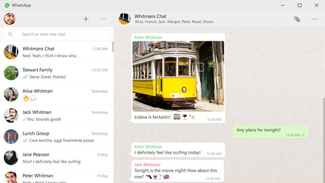Click the Peter Whitman name above the photo

pyautogui.click(x=148, y=37)
